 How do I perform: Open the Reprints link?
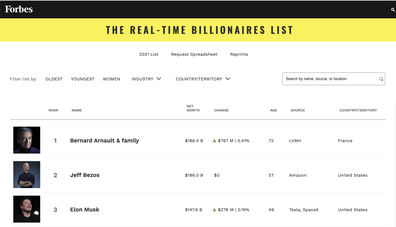(x=239, y=54)
